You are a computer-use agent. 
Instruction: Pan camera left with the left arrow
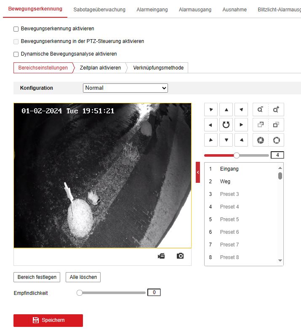click(x=211, y=125)
